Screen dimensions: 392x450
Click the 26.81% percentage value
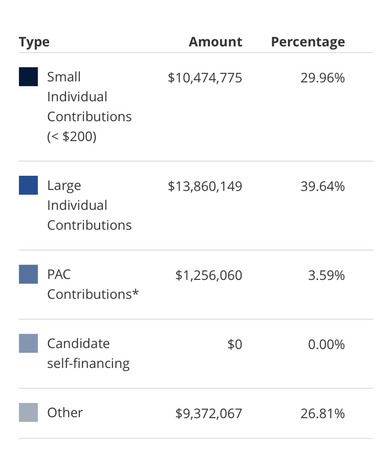tap(323, 414)
